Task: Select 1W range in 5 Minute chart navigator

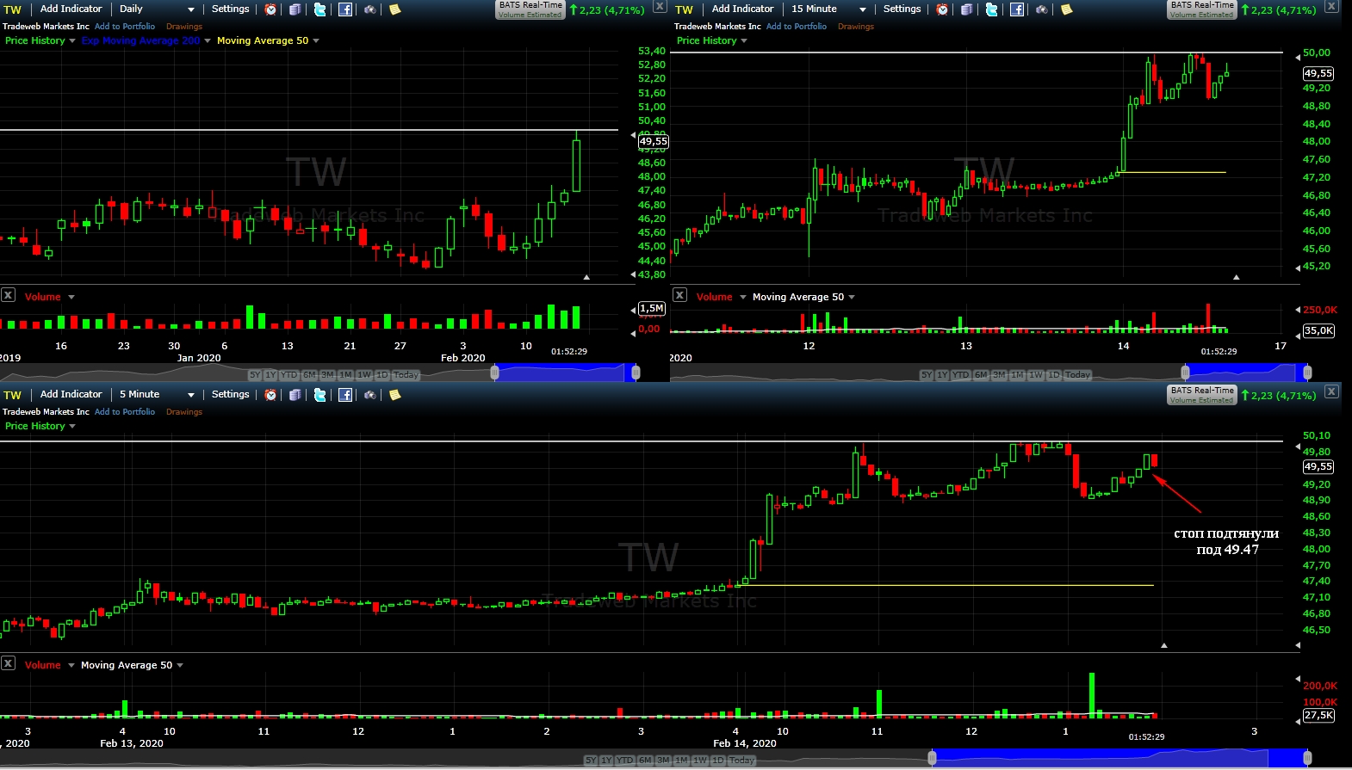Action: (700, 761)
